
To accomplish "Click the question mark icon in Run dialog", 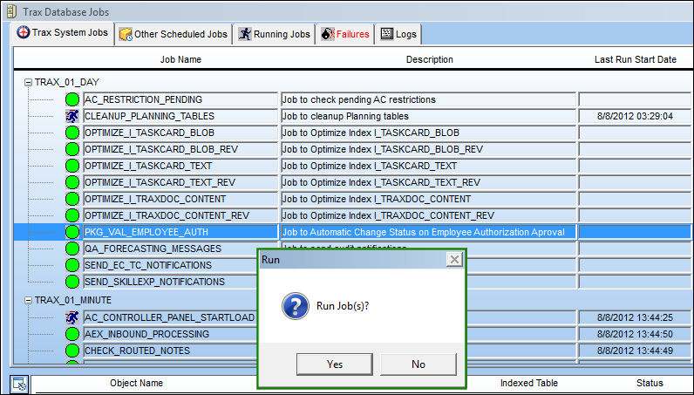I will tap(296, 305).
